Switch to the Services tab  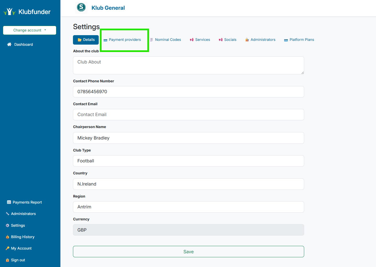pos(202,39)
